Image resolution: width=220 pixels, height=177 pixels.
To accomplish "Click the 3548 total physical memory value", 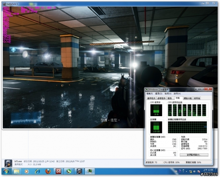I will (x=174, y=139).
